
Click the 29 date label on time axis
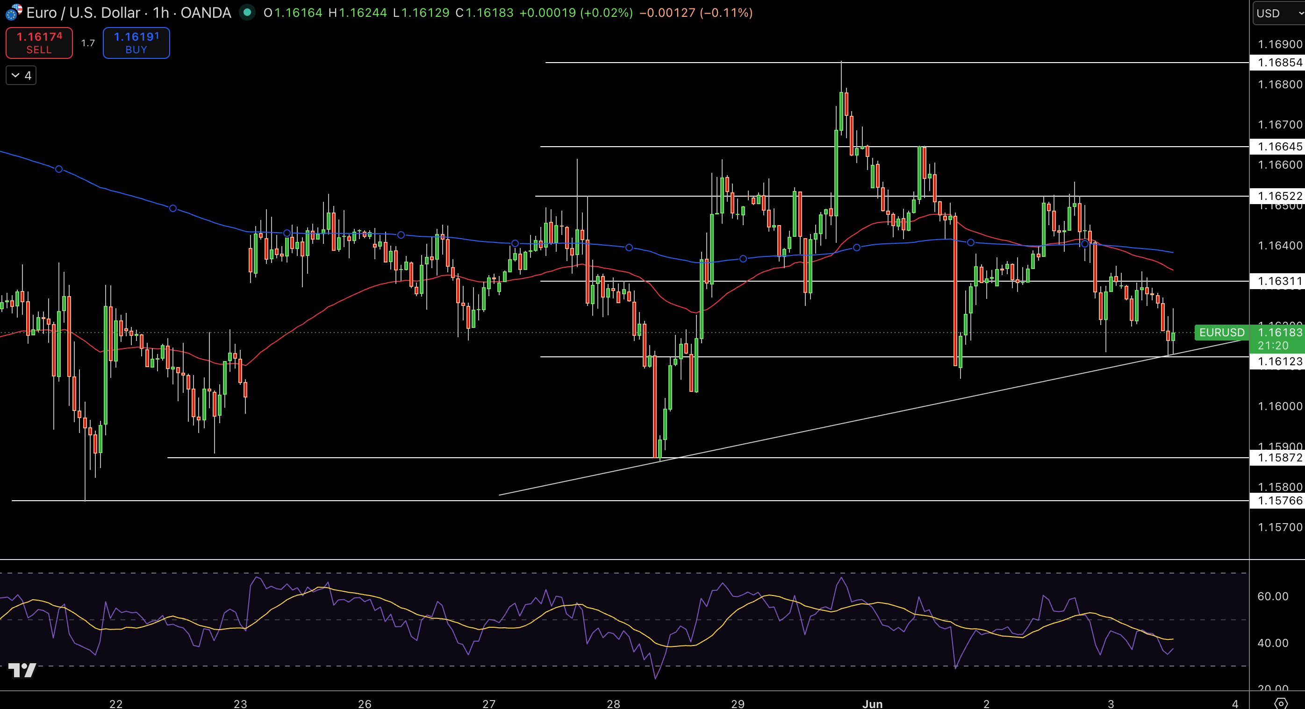738,703
